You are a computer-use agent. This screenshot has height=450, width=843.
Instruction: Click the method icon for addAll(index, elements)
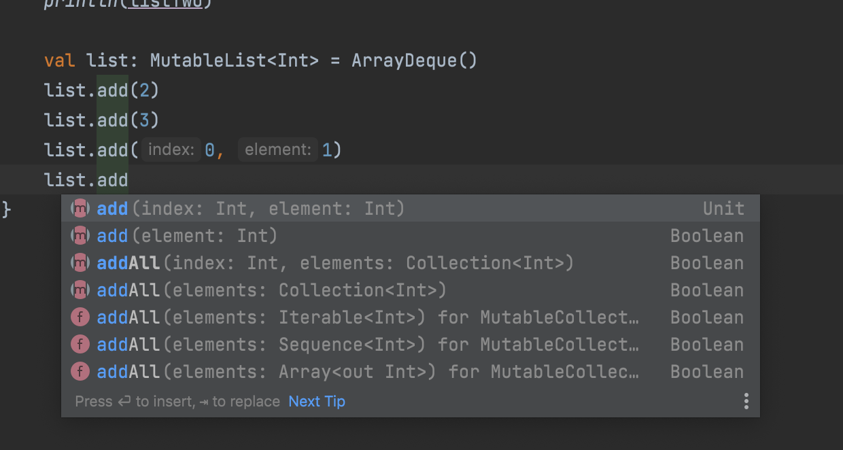click(80, 263)
